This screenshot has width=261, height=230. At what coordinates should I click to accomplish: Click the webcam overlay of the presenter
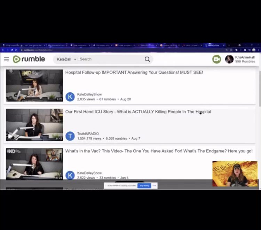tap(235, 174)
